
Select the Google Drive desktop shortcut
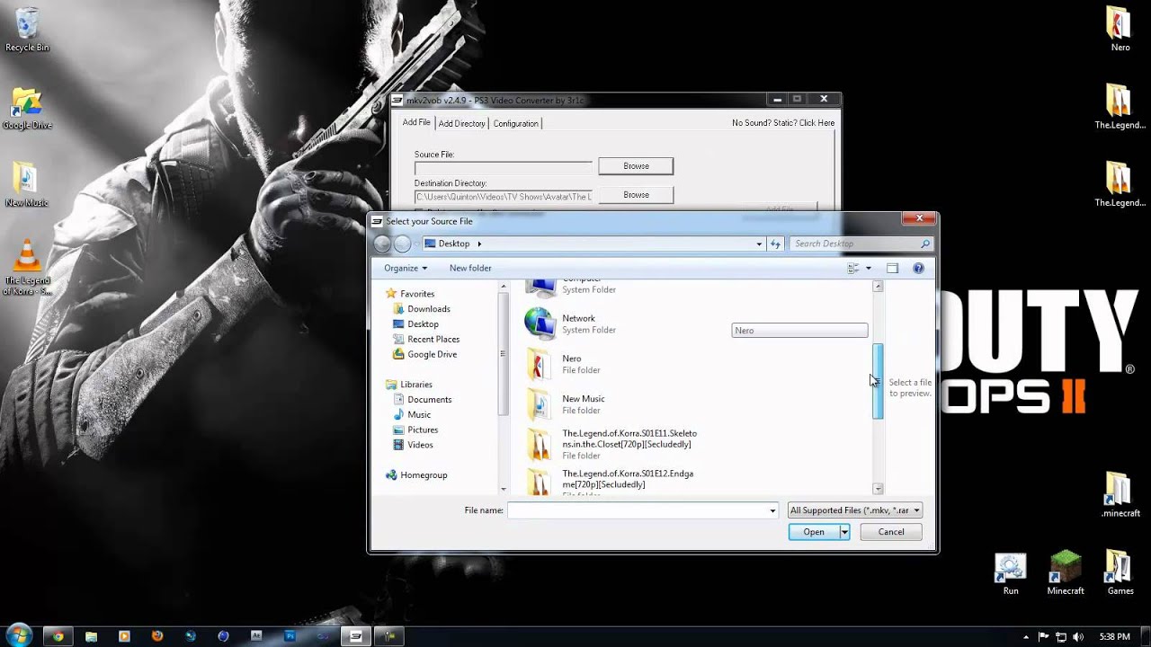tap(27, 109)
